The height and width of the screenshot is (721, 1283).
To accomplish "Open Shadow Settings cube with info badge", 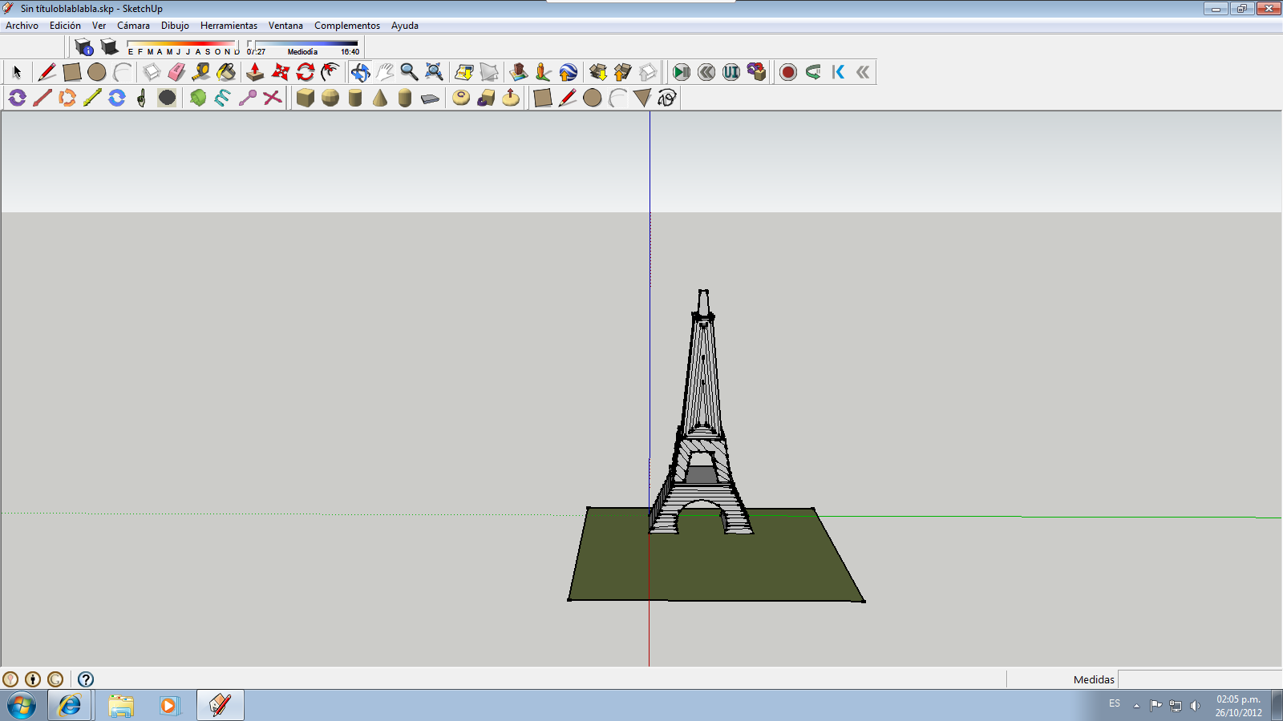I will pyautogui.click(x=83, y=46).
